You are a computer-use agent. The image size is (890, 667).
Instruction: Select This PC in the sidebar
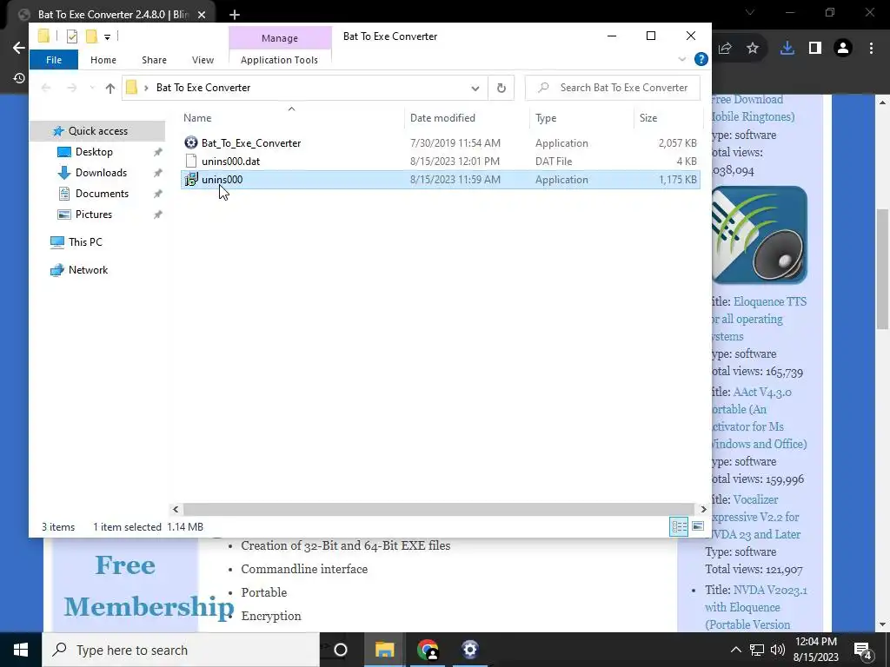85,242
